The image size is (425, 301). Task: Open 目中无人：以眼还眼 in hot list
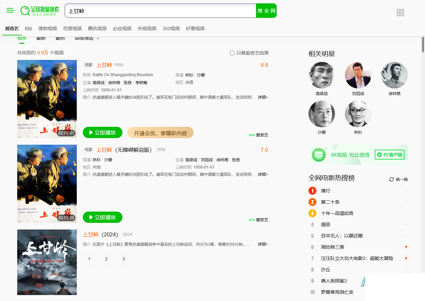coord(342,236)
